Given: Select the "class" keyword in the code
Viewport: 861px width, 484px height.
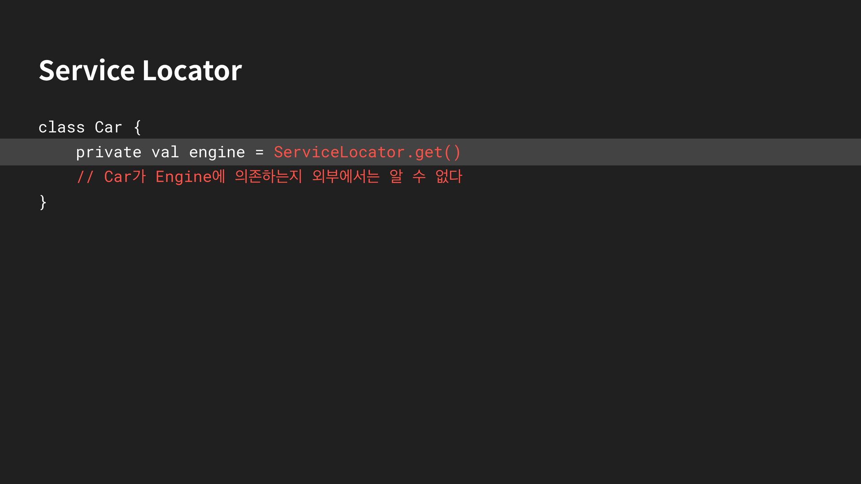Looking at the screenshot, I should 61,127.
